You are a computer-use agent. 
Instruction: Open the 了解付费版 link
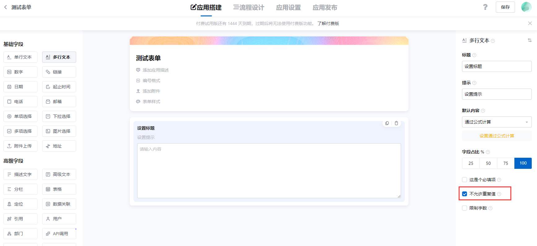(328, 23)
